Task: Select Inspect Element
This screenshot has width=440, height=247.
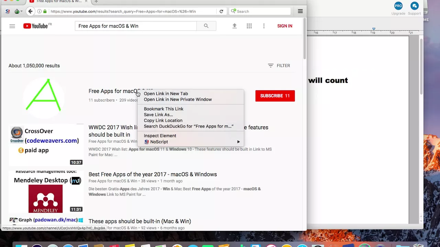Action: pyautogui.click(x=160, y=136)
